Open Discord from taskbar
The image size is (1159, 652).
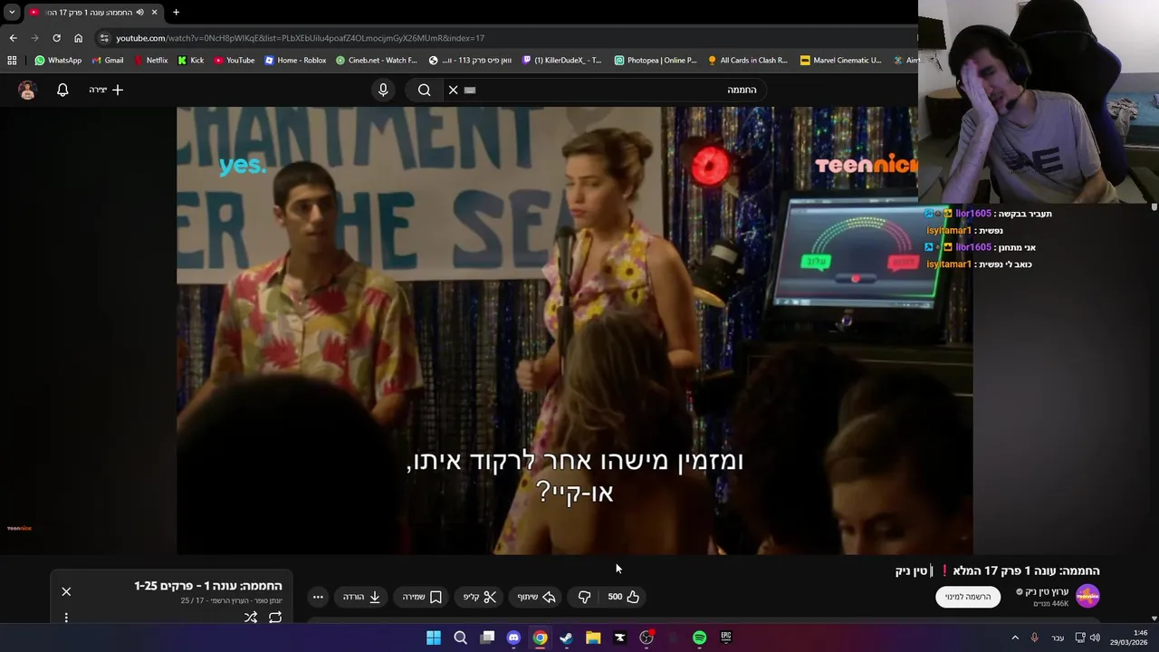click(x=513, y=638)
